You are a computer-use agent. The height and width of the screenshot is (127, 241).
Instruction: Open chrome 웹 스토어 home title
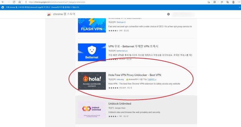point(64,14)
